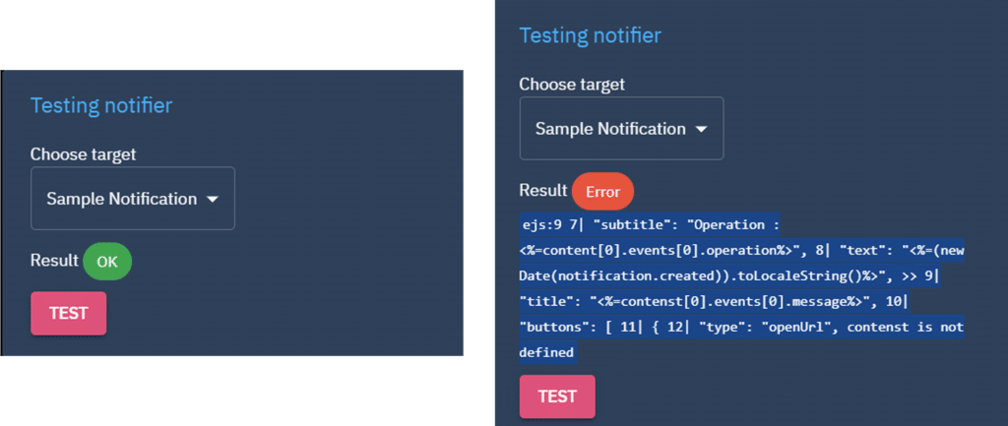Click the TEST button in the left panel
The width and height of the screenshot is (1008, 426).
[68, 314]
